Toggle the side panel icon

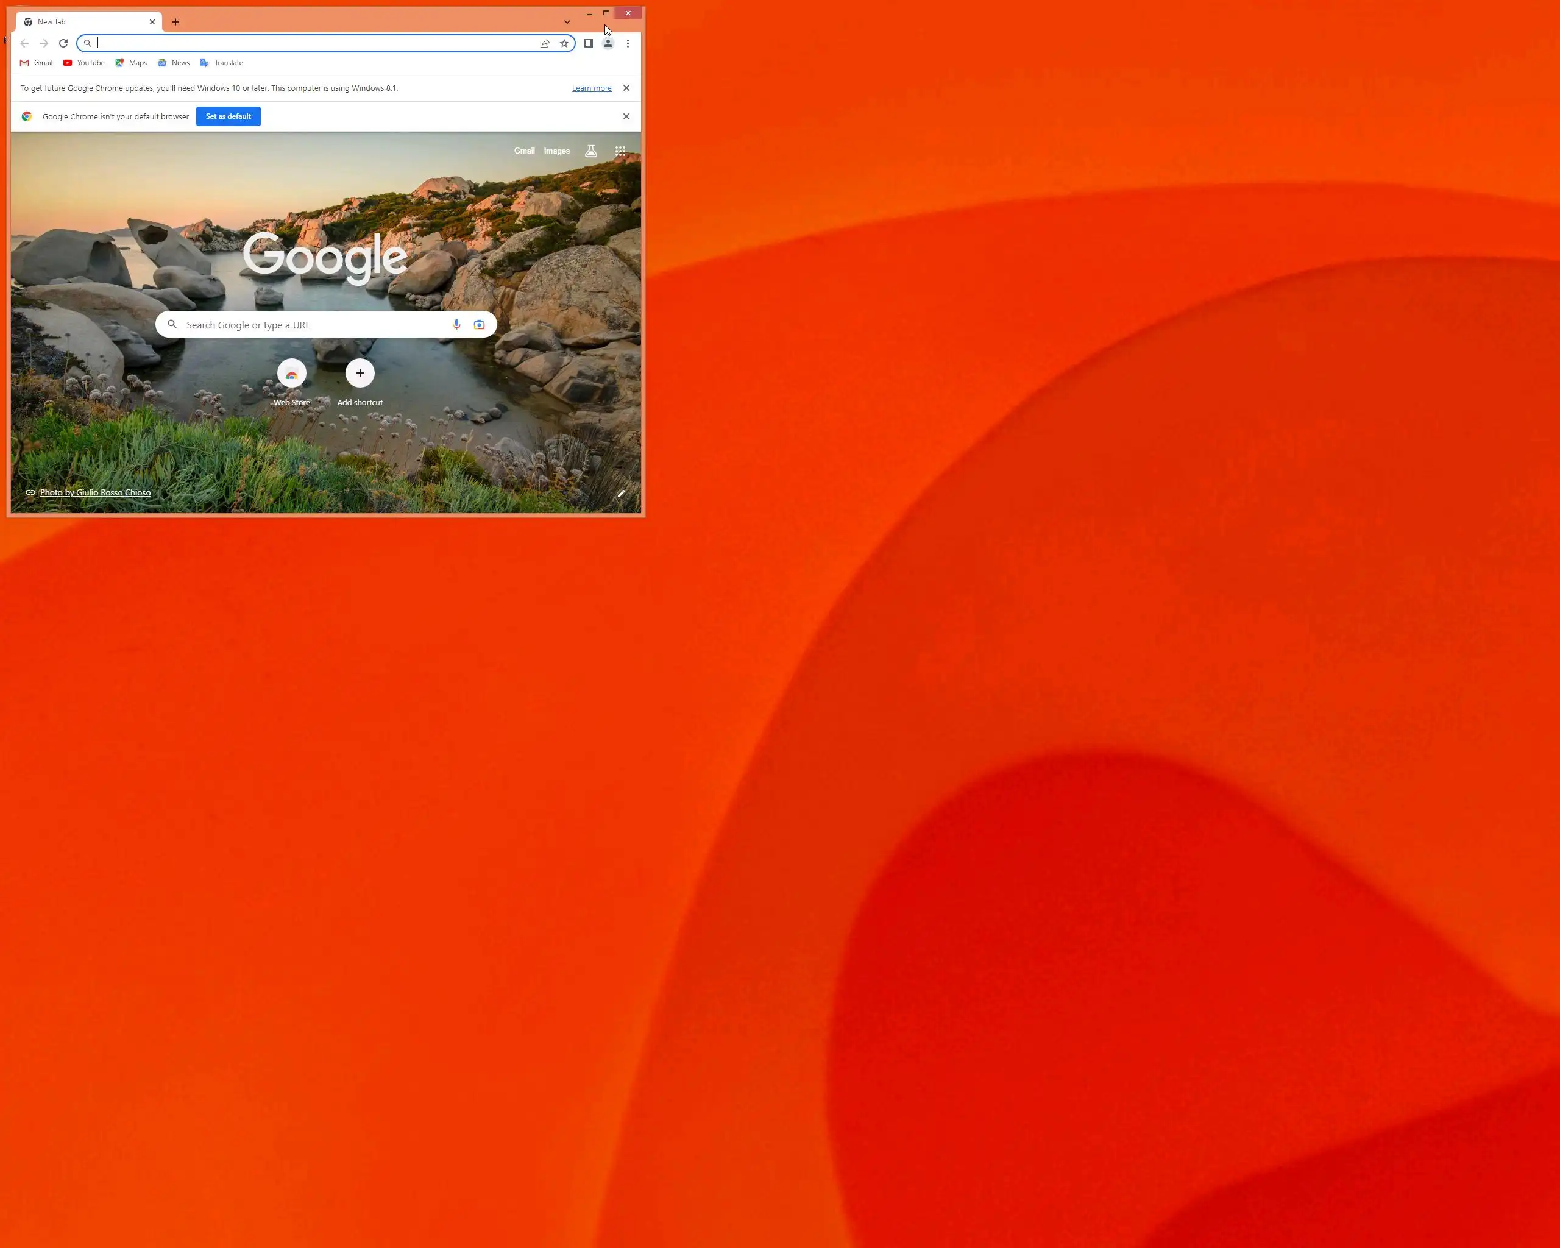[x=588, y=43]
